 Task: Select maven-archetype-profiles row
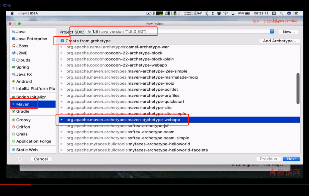(x=179, y=95)
